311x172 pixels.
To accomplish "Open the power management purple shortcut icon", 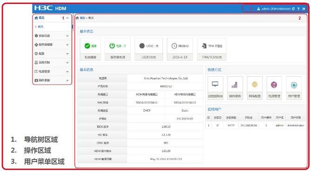I will [274, 85].
